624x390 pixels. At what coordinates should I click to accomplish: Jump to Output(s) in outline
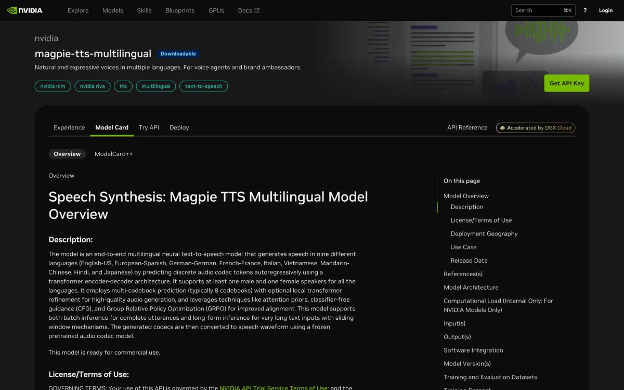457,337
